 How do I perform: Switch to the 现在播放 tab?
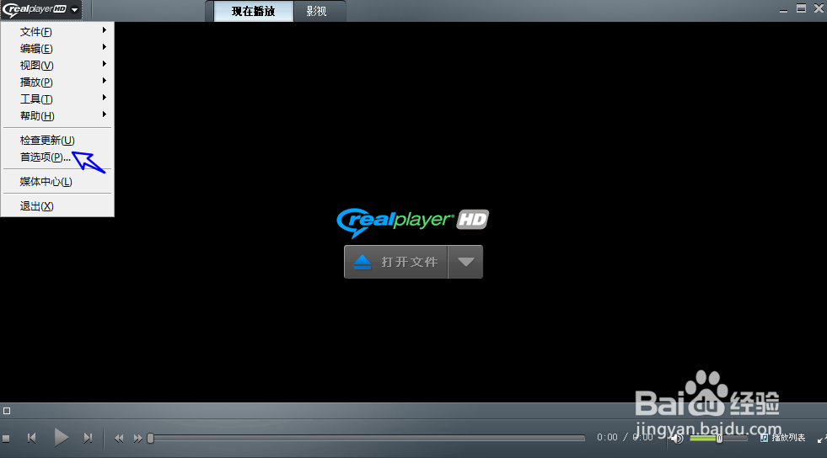click(253, 11)
